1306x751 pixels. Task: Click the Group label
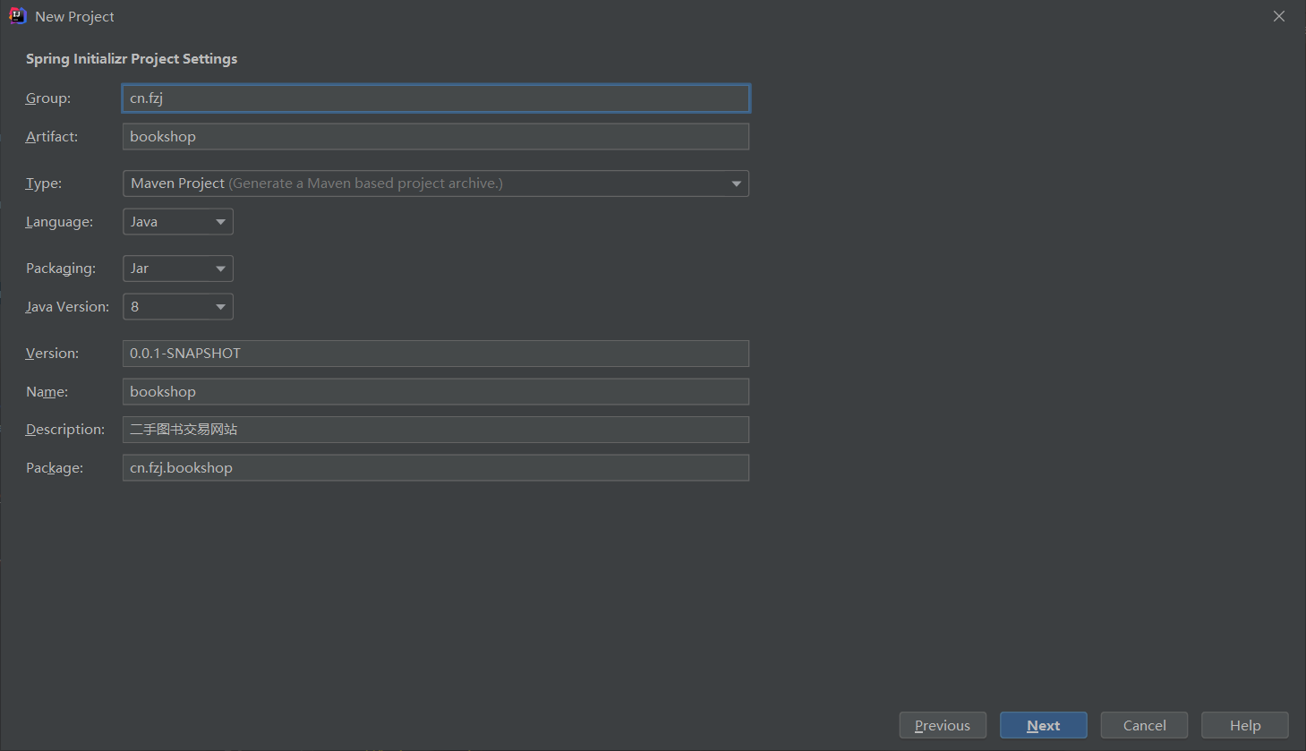(x=48, y=98)
